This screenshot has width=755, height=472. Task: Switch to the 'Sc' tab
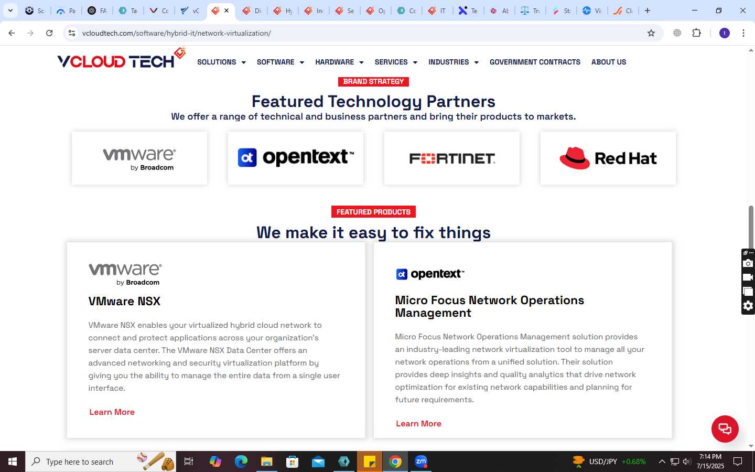(35, 10)
